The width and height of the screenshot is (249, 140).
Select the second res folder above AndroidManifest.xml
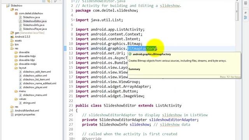tap(16, 107)
